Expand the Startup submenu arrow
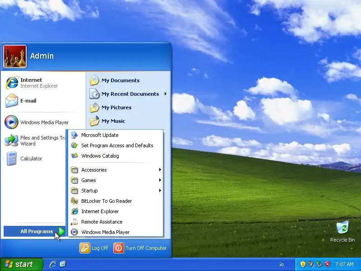 (x=160, y=191)
